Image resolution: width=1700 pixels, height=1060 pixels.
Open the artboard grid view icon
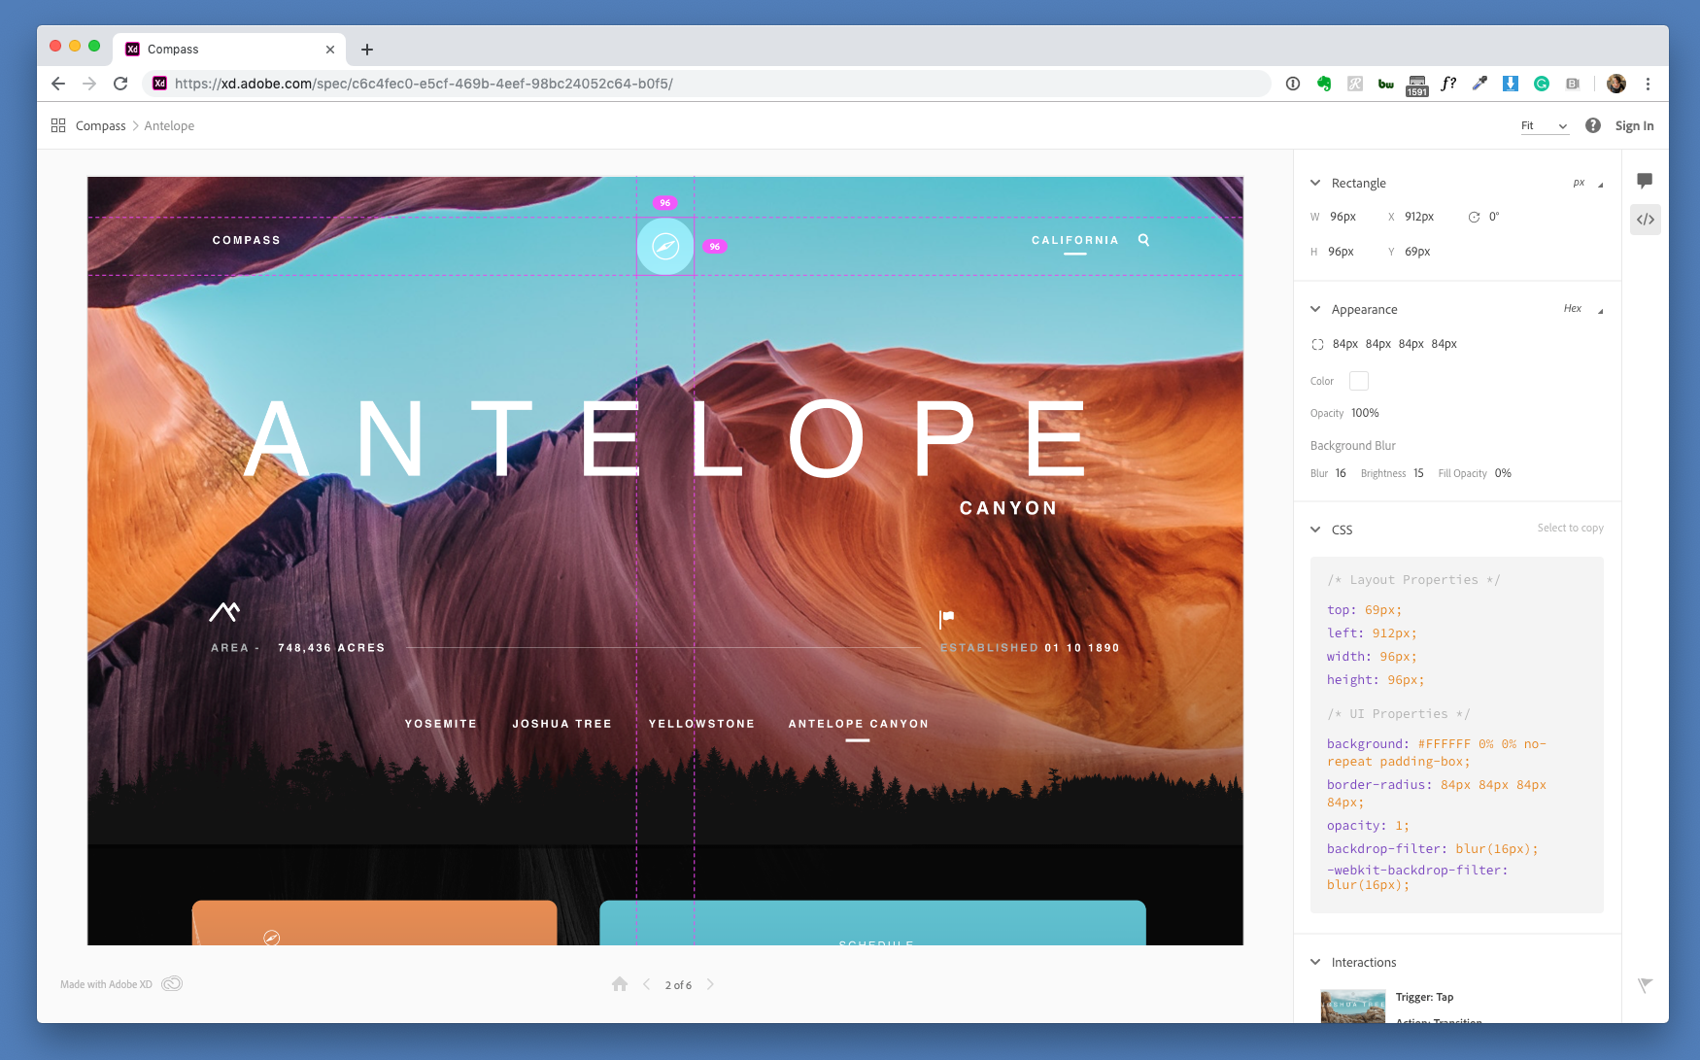pyautogui.click(x=58, y=125)
